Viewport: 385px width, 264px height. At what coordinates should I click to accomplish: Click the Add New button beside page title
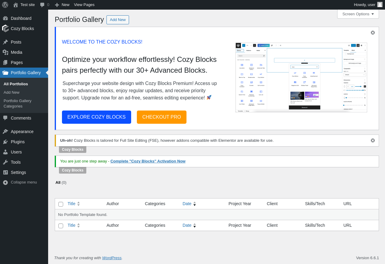[118, 20]
